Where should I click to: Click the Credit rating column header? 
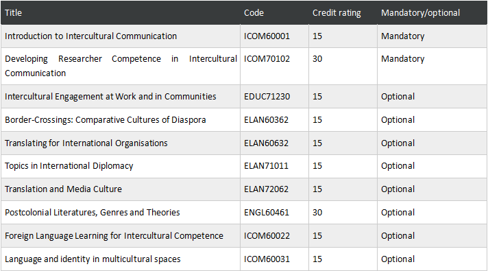pyautogui.click(x=337, y=13)
